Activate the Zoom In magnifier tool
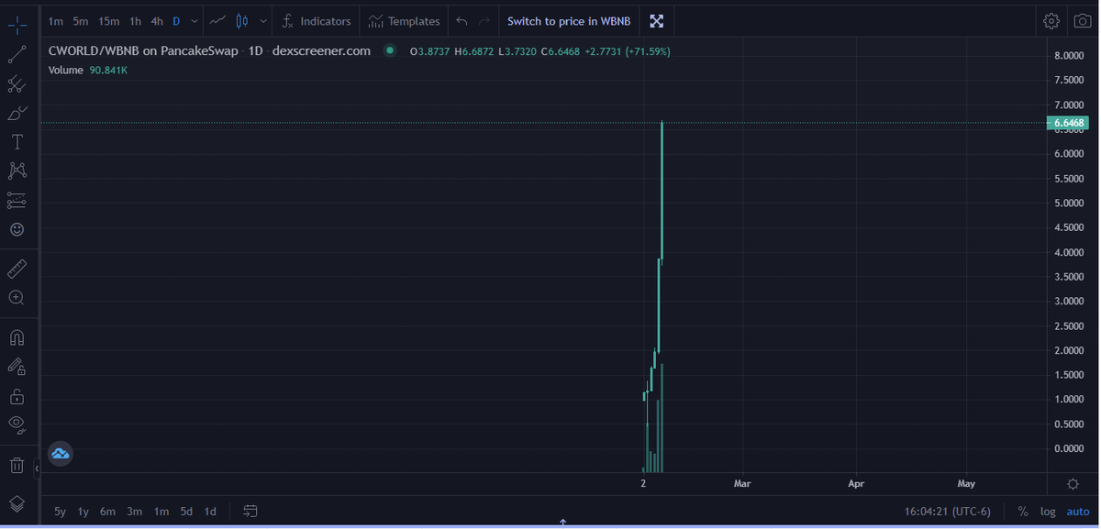 coord(17,297)
